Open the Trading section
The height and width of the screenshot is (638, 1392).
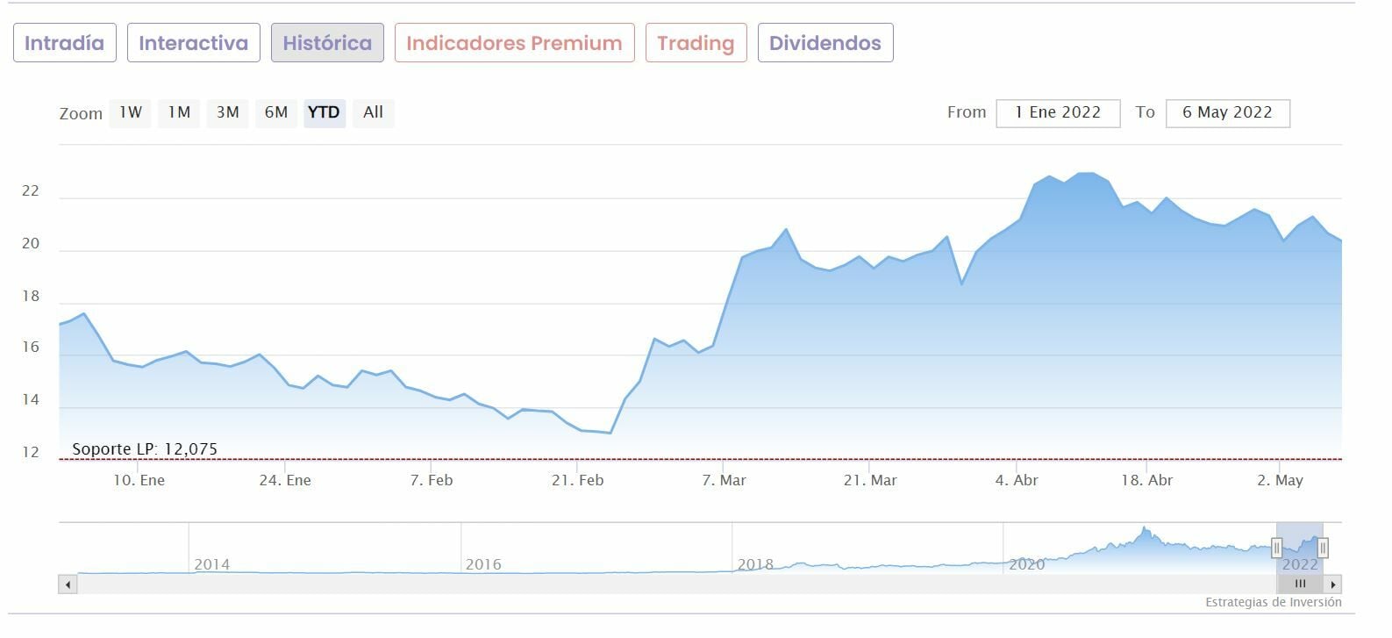click(x=696, y=43)
